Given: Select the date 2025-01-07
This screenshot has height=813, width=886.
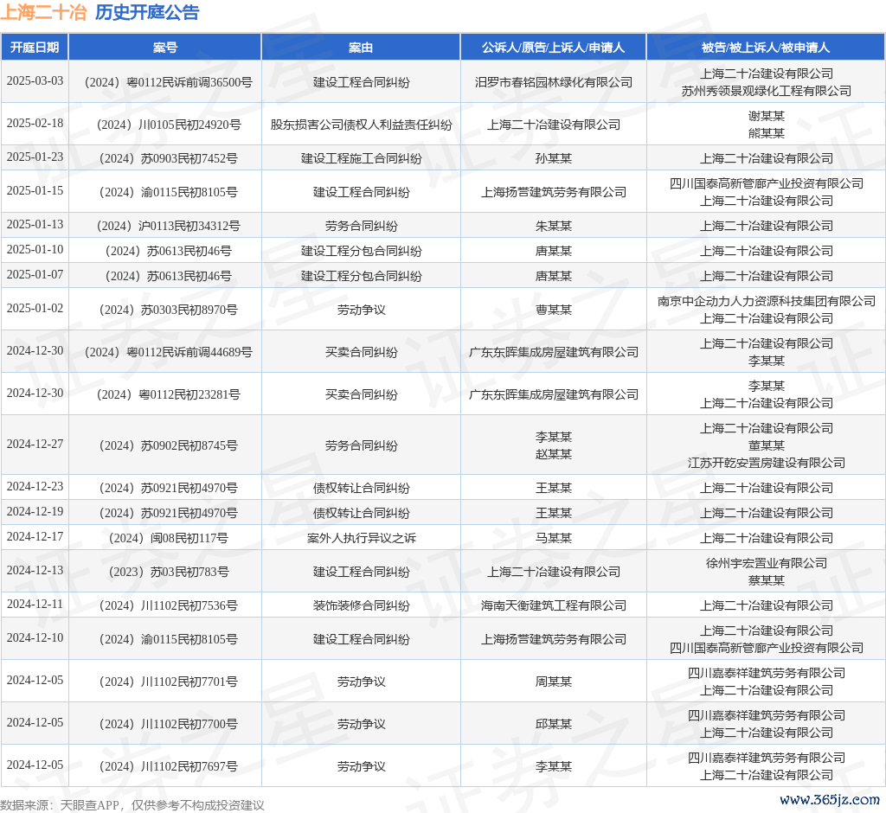Looking at the screenshot, I should point(35,274).
